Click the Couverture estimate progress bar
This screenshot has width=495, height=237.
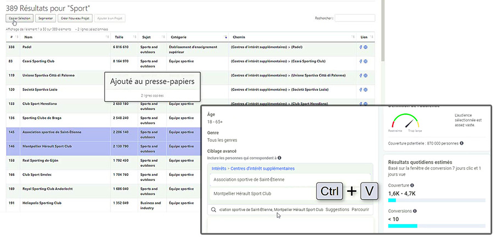pos(437,200)
